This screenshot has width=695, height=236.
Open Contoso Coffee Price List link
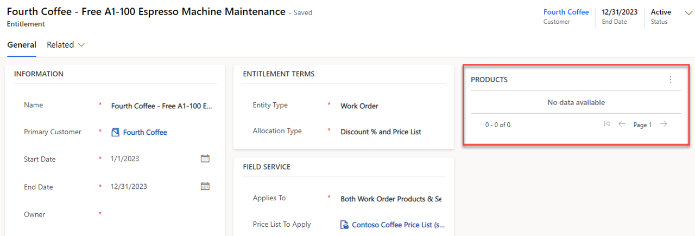pyautogui.click(x=399, y=225)
